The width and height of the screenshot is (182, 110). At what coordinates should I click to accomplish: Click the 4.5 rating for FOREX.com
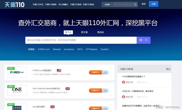pos(105,73)
